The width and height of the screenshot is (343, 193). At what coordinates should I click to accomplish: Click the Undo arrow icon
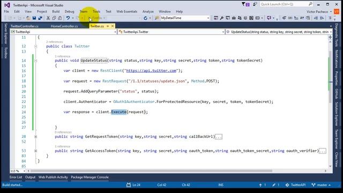point(68,18)
